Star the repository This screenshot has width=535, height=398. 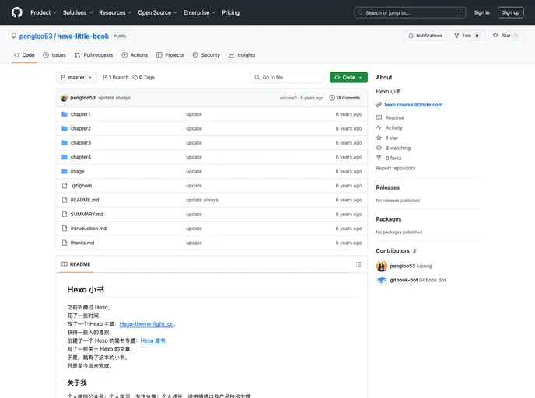pyautogui.click(x=505, y=36)
